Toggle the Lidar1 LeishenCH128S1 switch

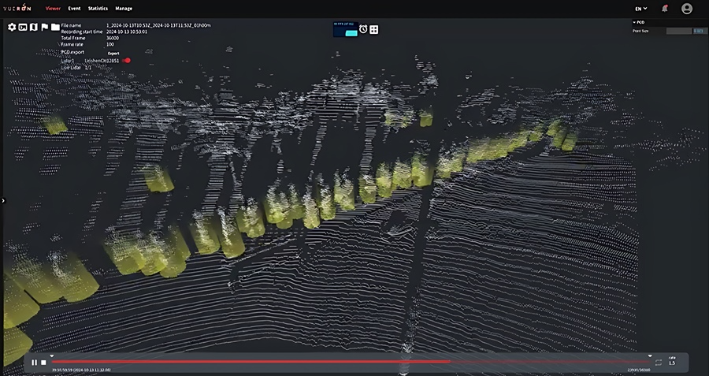pos(126,60)
